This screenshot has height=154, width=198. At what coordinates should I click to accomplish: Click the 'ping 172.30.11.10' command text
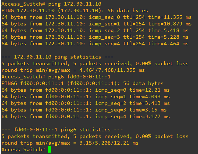point(75,4)
